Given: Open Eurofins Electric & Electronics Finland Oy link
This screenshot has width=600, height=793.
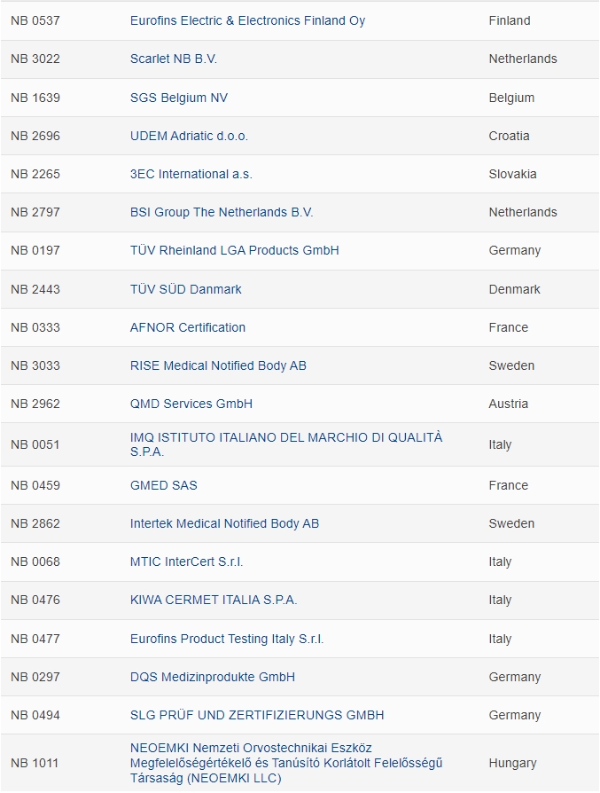Looking at the screenshot, I should [x=247, y=20].
